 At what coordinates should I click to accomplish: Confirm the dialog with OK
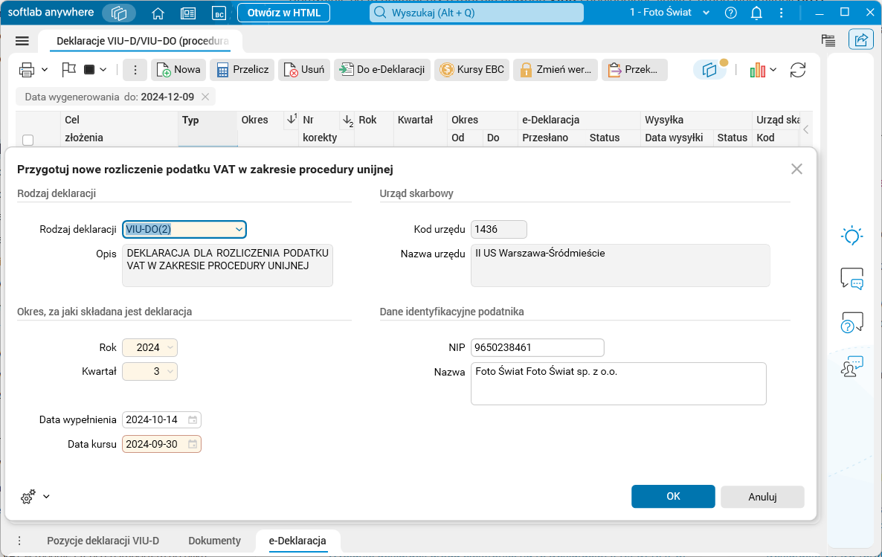point(672,497)
